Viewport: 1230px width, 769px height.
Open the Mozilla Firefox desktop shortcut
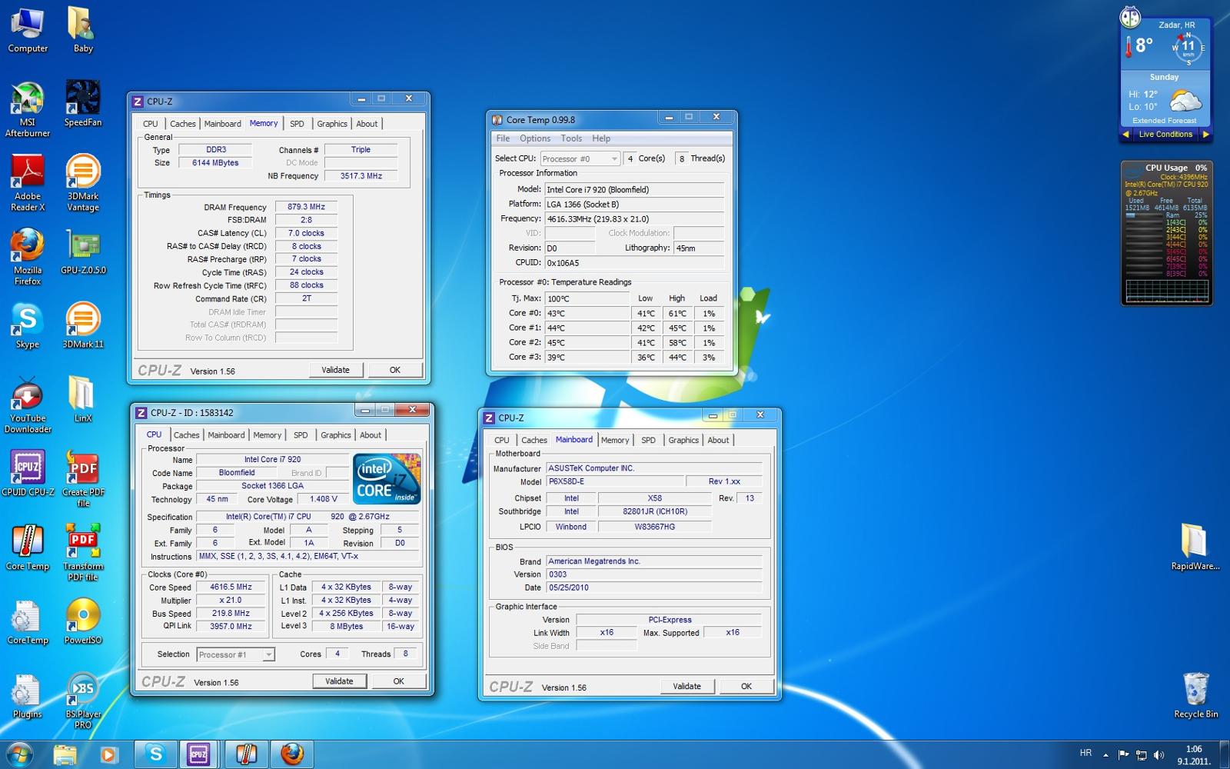(x=28, y=257)
